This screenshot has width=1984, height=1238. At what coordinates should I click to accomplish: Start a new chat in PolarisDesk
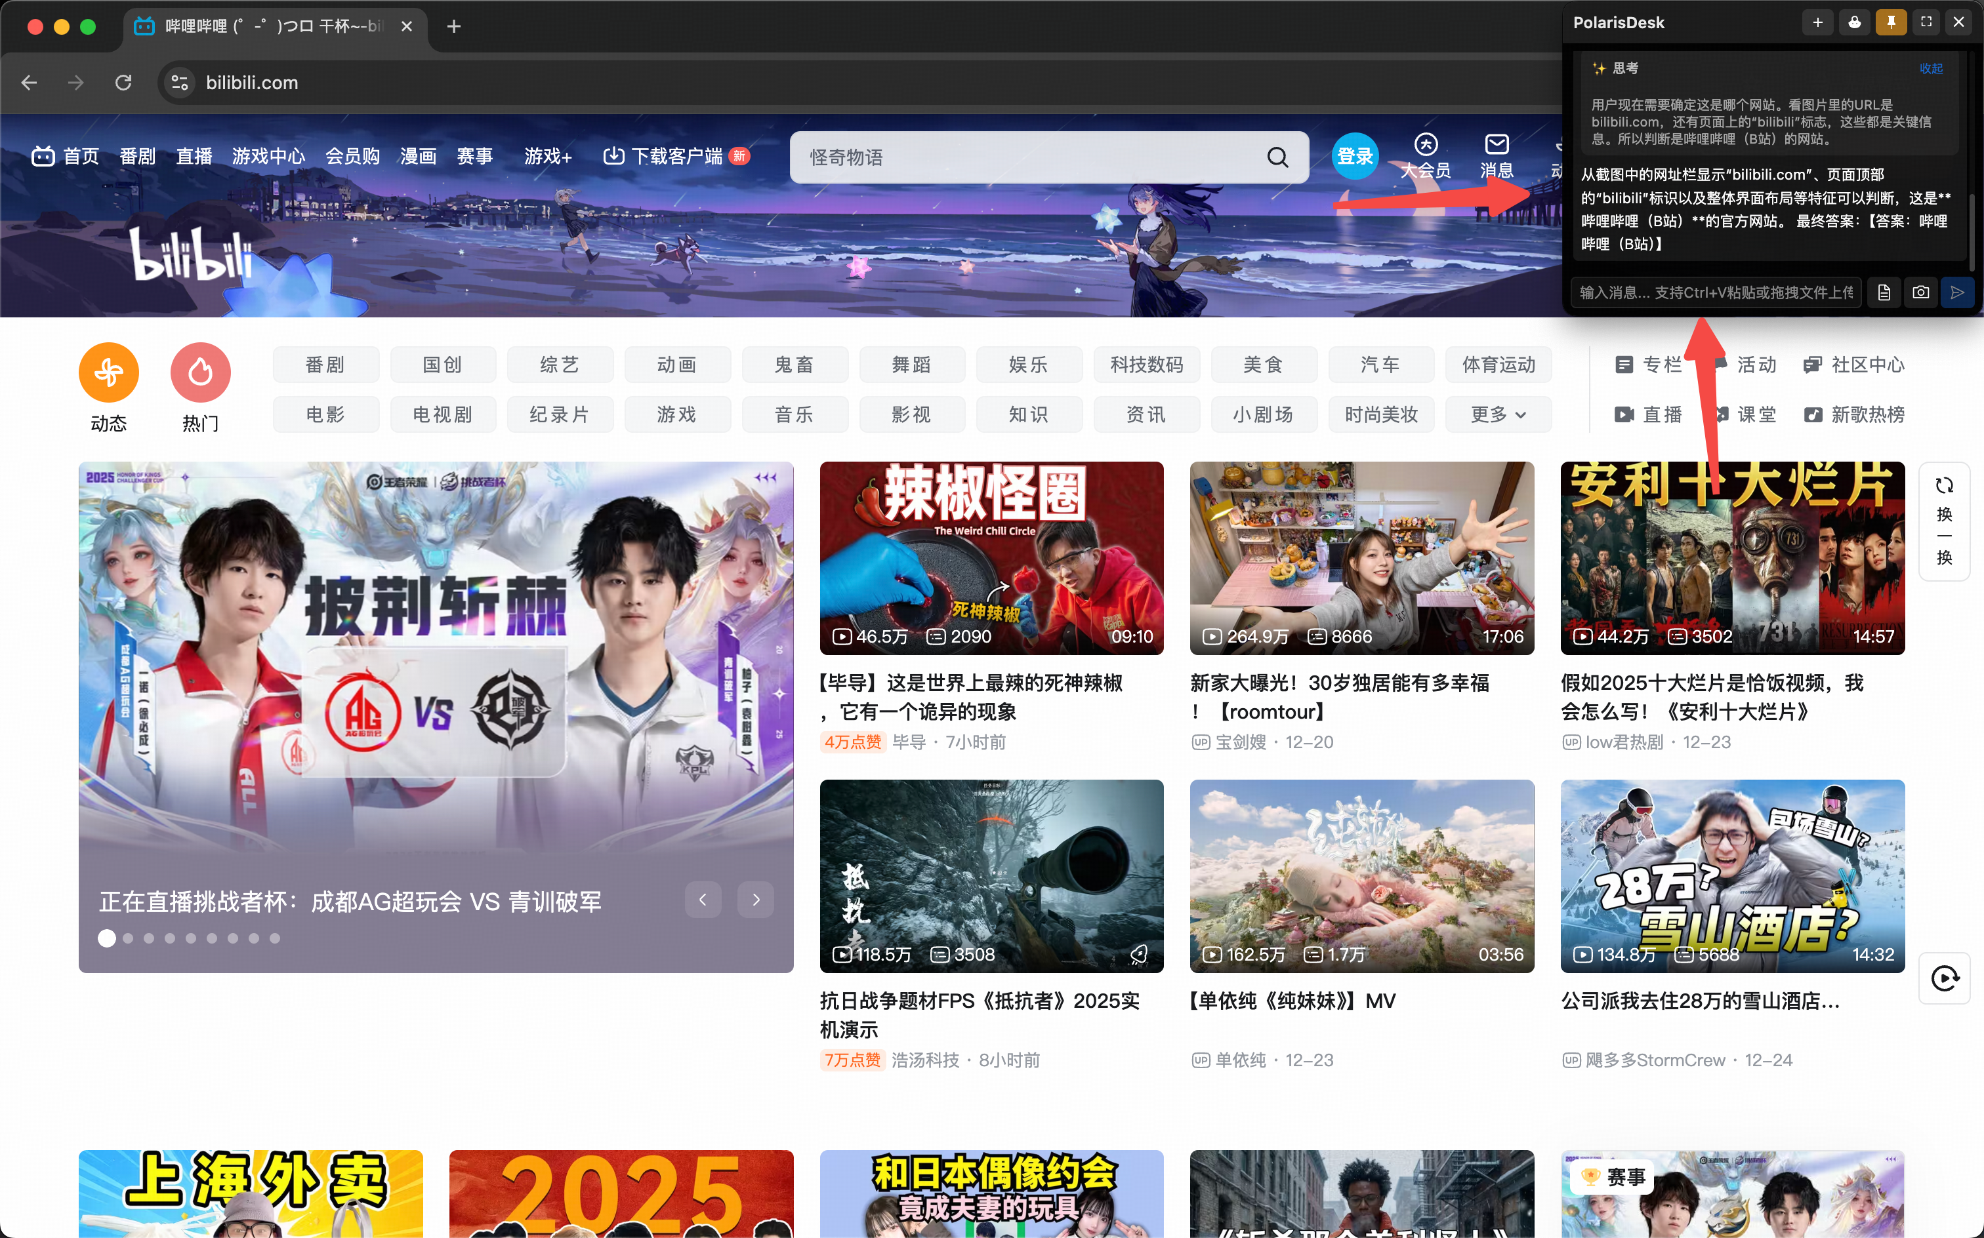[1818, 23]
